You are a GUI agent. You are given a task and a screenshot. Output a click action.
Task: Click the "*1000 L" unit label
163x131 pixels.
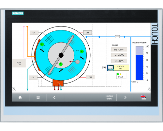(x=135, y=82)
